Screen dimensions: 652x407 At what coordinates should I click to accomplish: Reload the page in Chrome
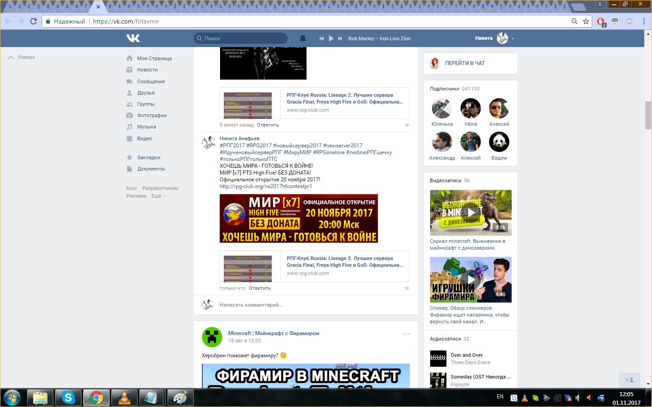pyautogui.click(x=34, y=21)
